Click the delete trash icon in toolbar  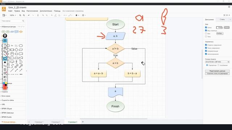(38, 15)
